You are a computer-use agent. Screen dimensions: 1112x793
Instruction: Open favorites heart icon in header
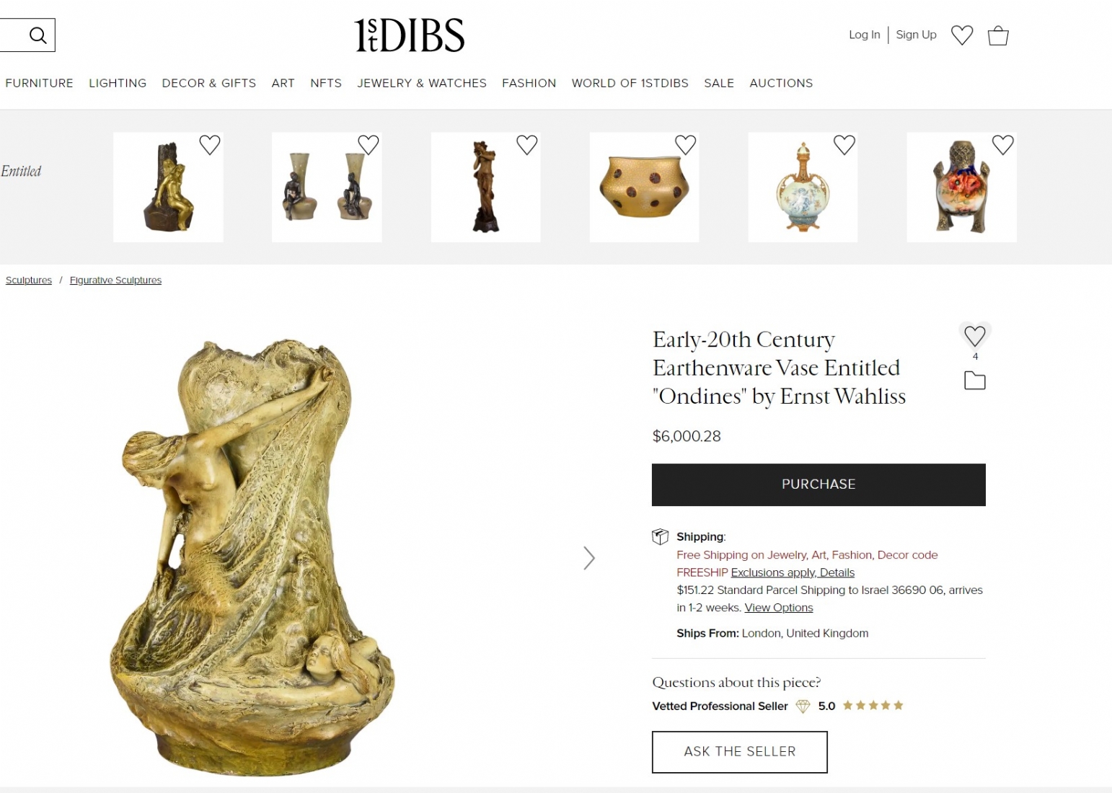click(962, 35)
